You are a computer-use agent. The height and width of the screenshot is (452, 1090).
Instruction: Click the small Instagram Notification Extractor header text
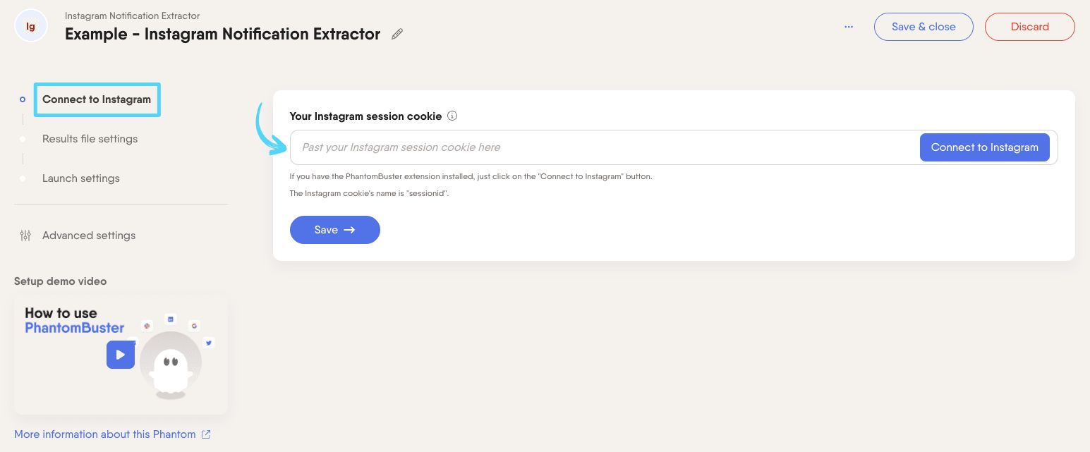click(x=133, y=16)
